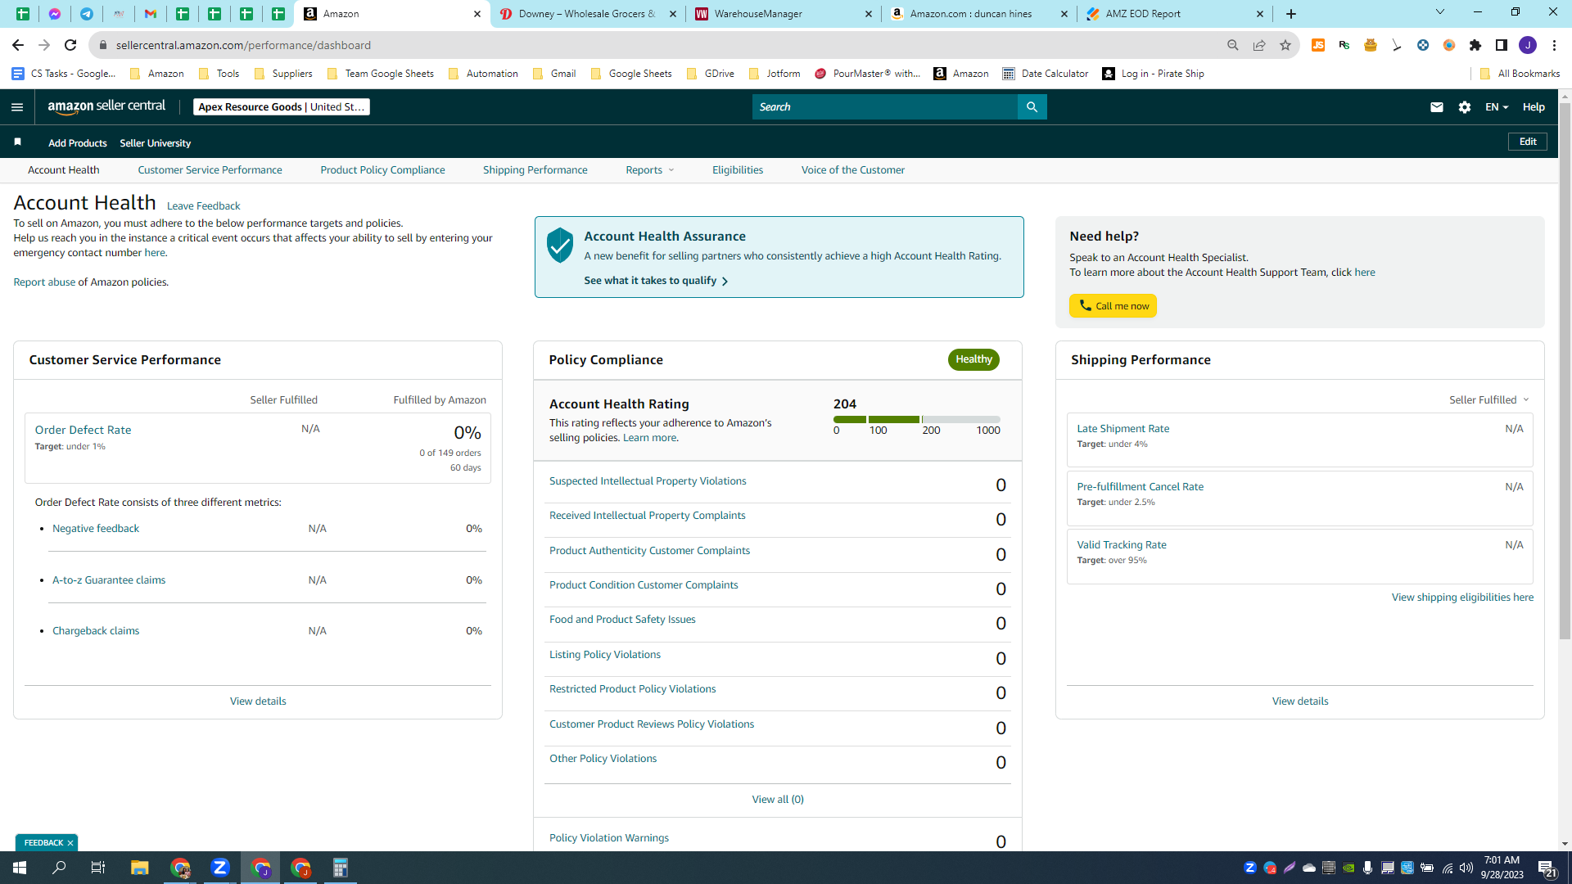Click the bookmark flag icon in favorites bar
Viewport: 1572px width, 884px height.
click(18, 142)
